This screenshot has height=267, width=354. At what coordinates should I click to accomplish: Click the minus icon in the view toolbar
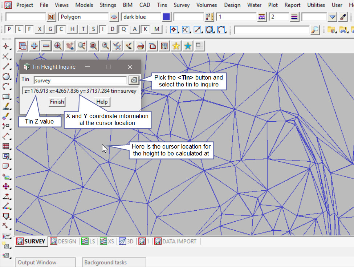(46, 46)
